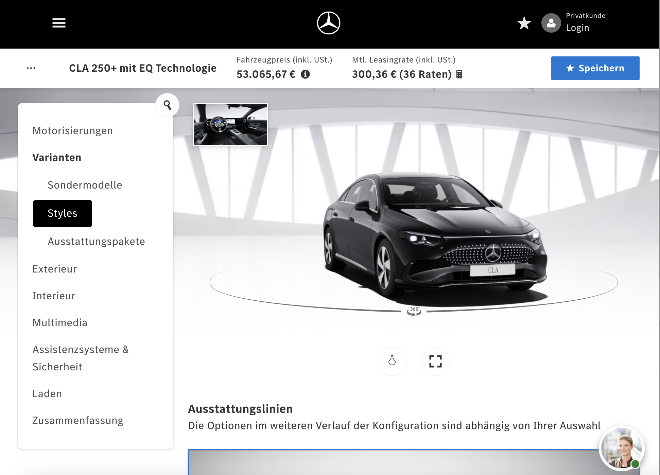Expand the Exterieur configuration section
This screenshot has height=475, width=660.
pos(55,269)
